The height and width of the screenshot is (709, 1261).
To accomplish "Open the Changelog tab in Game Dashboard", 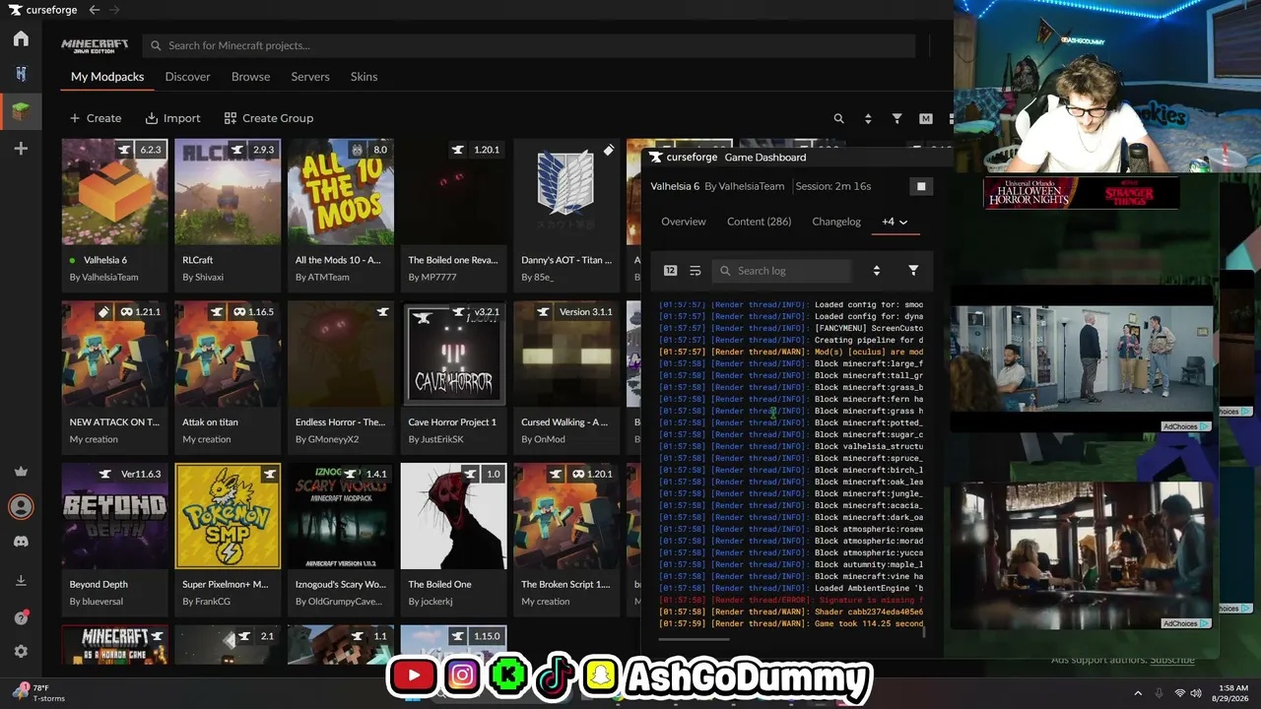I will click(x=836, y=222).
